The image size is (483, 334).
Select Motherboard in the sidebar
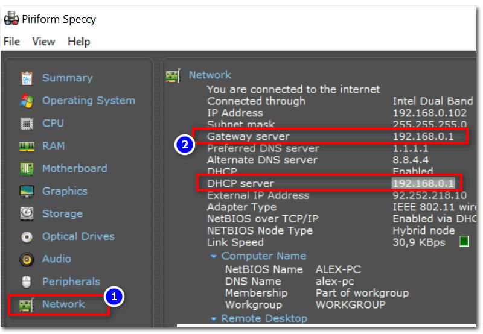(x=75, y=169)
